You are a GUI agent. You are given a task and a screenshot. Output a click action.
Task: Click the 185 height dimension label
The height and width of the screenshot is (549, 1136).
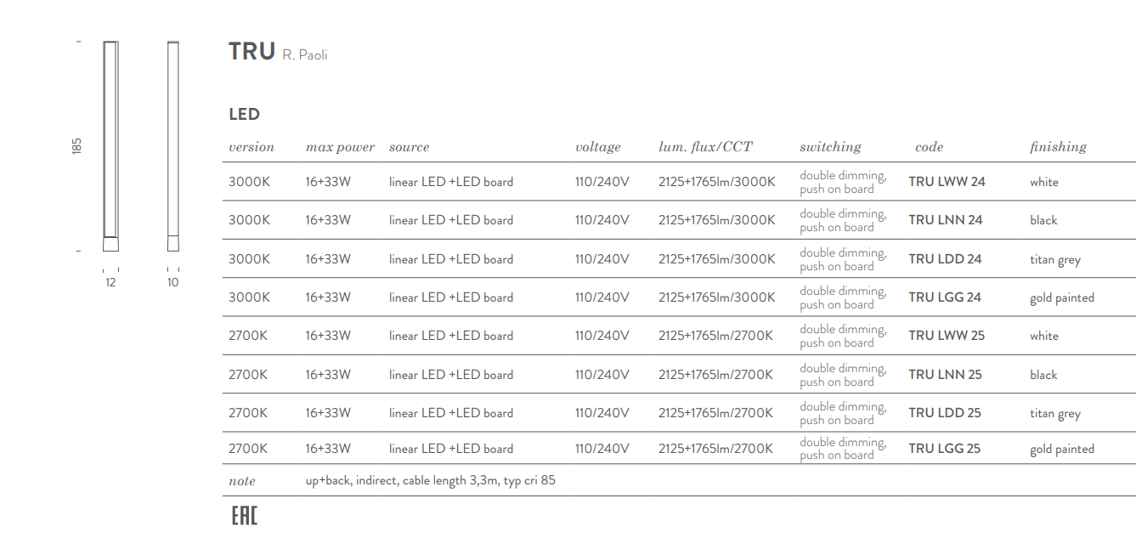77,145
